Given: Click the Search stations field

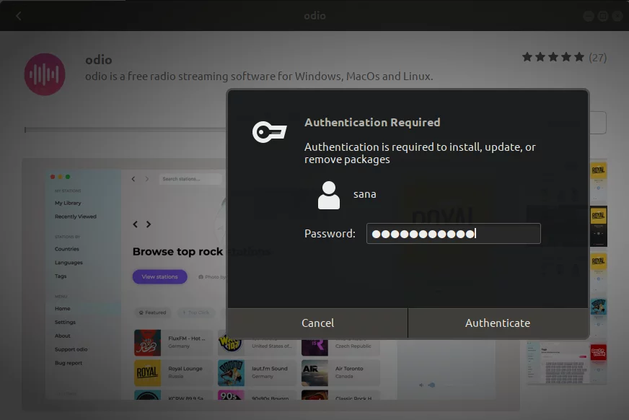Looking at the screenshot, I should tap(190, 179).
